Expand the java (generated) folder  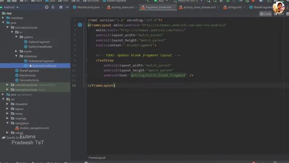(3, 95)
